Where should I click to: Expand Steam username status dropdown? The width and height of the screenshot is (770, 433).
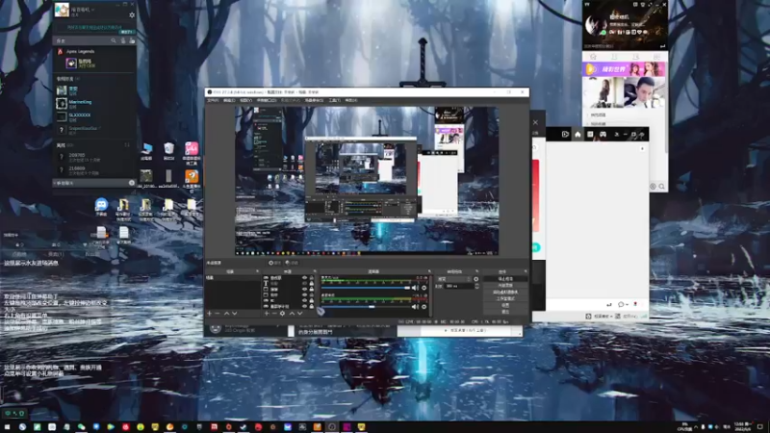point(92,10)
